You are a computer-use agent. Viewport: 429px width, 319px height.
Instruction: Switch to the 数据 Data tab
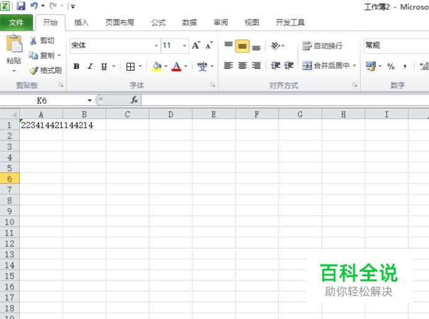tap(190, 22)
